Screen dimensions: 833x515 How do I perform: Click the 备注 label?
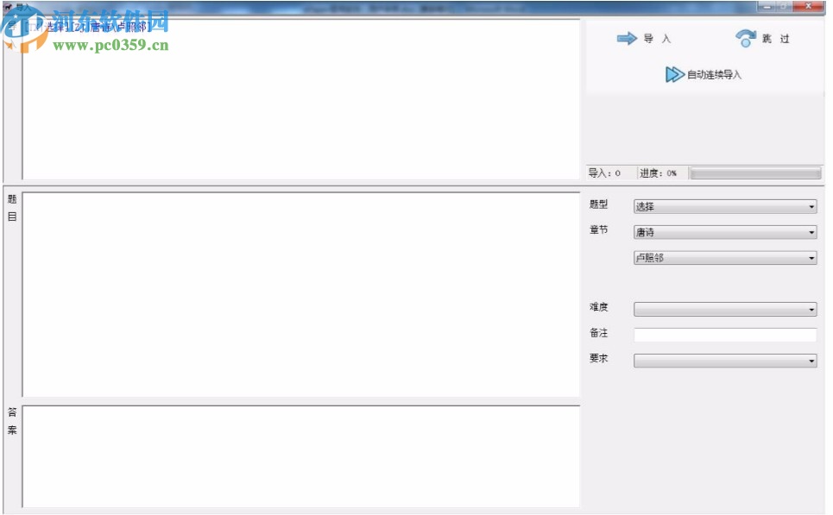tap(598, 333)
